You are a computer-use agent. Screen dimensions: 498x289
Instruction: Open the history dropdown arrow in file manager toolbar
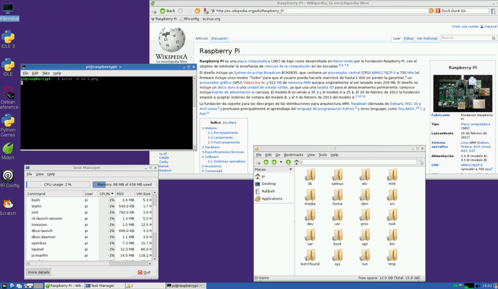281,162
